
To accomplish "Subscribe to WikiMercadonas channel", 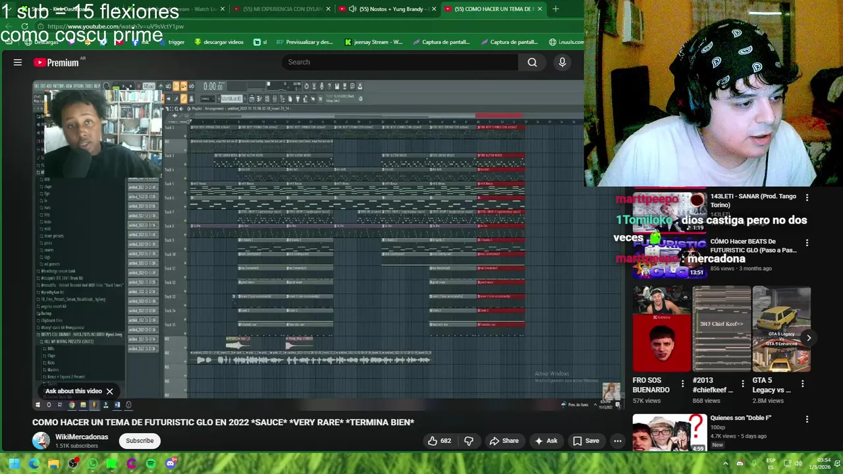I will [140, 441].
